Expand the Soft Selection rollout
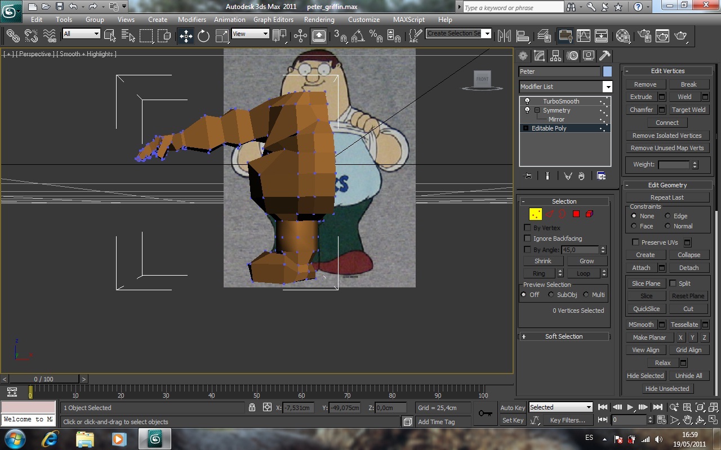 click(x=564, y=336)
